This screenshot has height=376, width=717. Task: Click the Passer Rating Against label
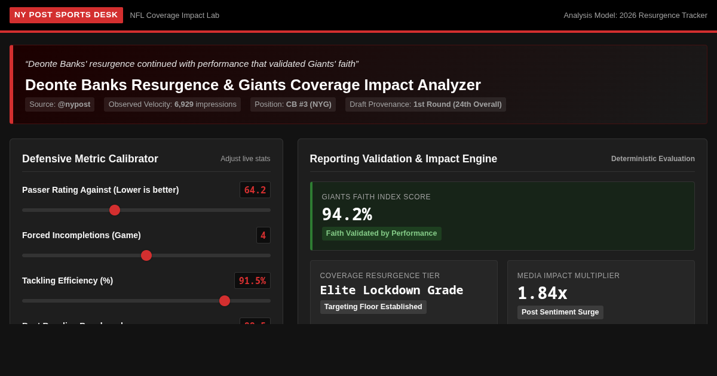(x=100, y=190)
